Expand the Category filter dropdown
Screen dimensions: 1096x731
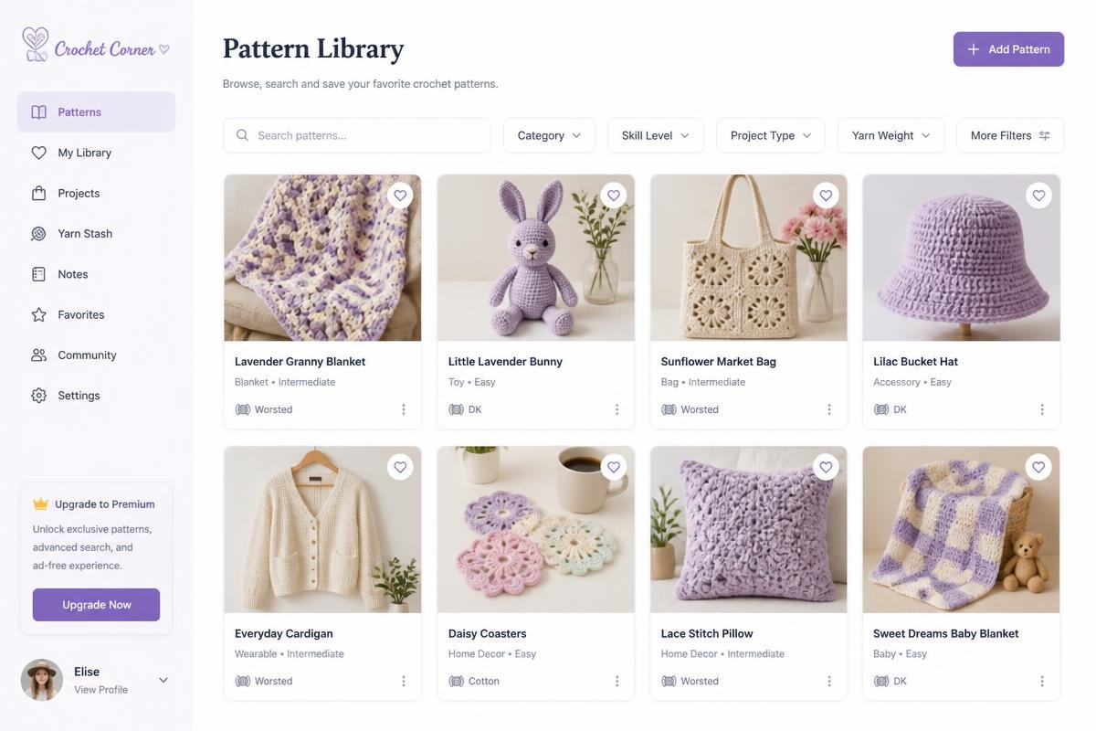pos(549,135)
